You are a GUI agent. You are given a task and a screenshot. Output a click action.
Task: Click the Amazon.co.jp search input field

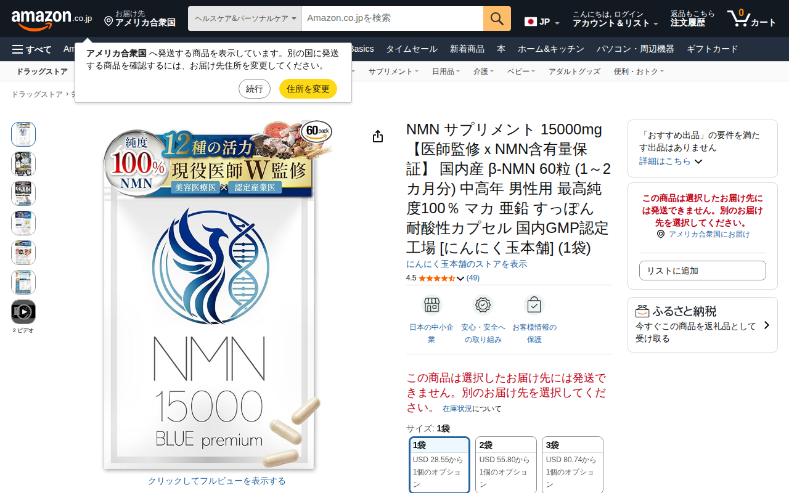coord(393,18)
